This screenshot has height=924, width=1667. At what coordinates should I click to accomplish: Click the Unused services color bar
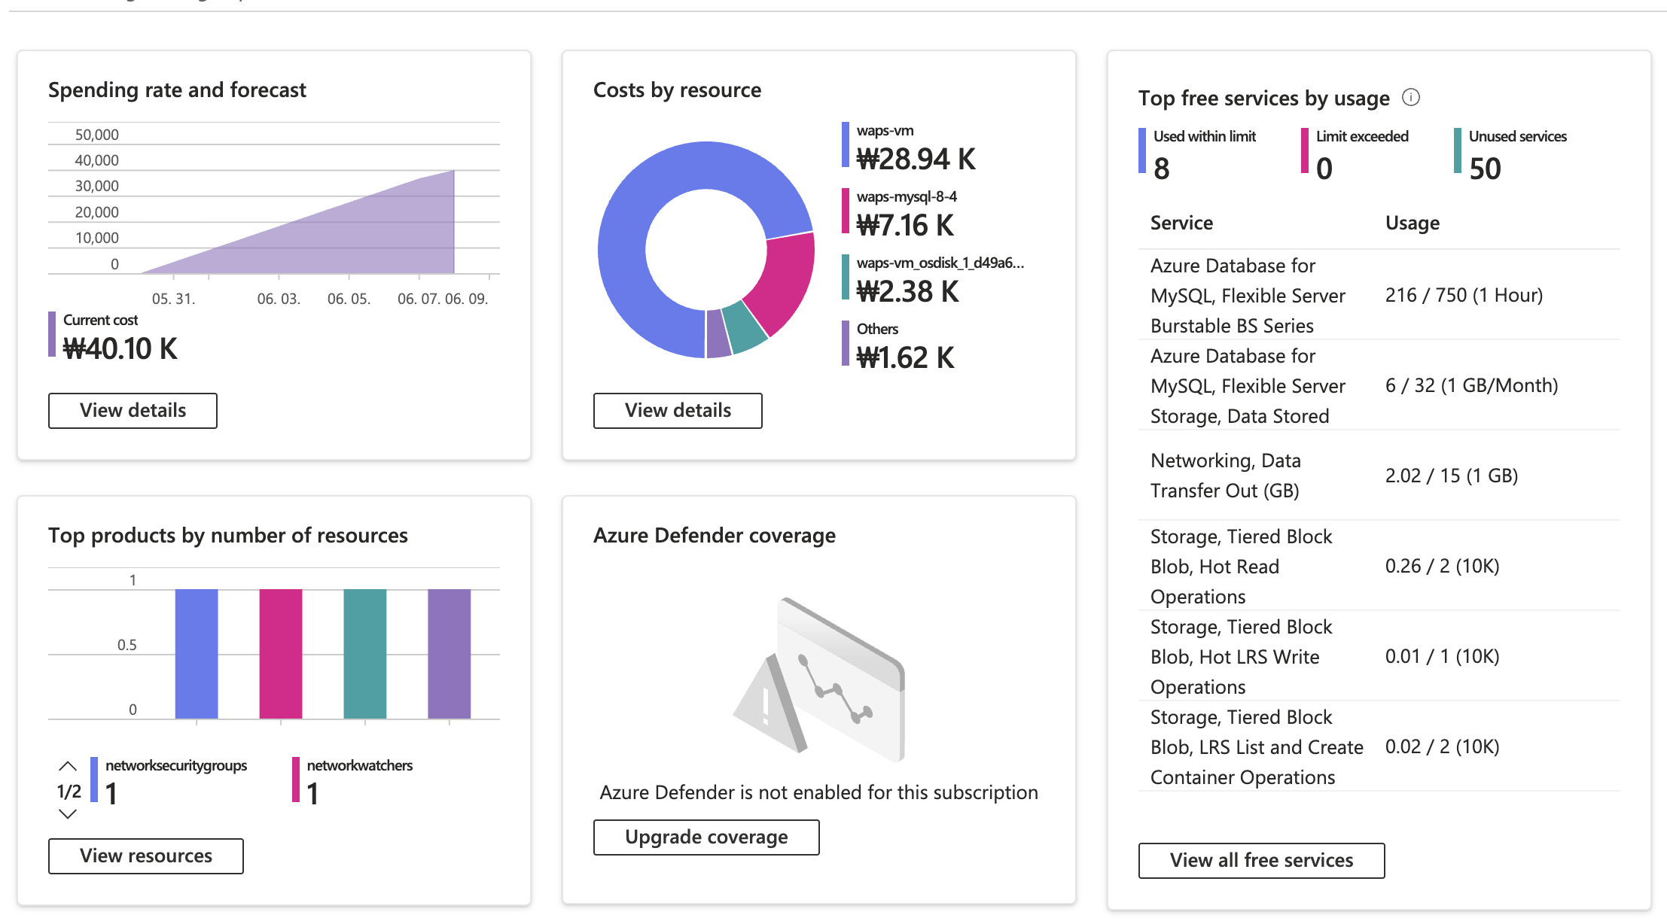click(1458, 150)
